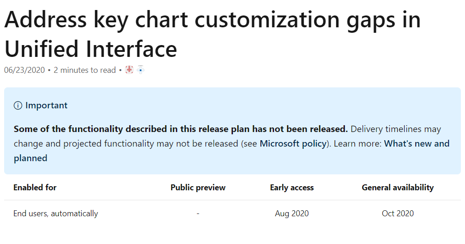The image size is (465, 244).
Task: Click the Delivery timelines may change text
Action: [x=227, y=136]
